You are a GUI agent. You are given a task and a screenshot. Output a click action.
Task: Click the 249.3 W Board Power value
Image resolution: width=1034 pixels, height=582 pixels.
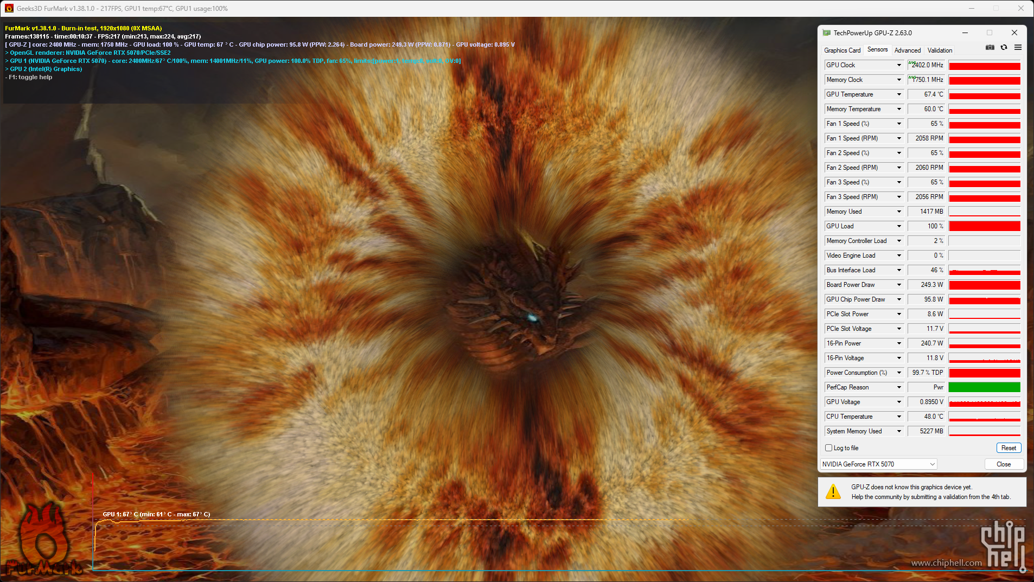coord(926,285)
